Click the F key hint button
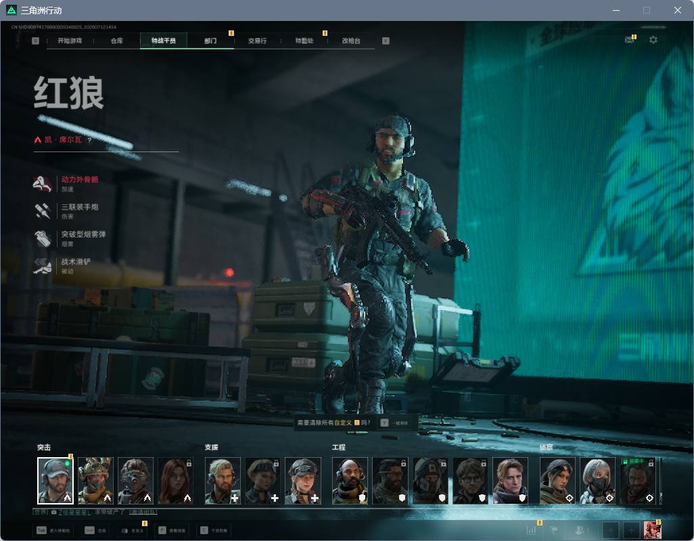This screenshot has width=694, height=541. (x=172, y=530)
